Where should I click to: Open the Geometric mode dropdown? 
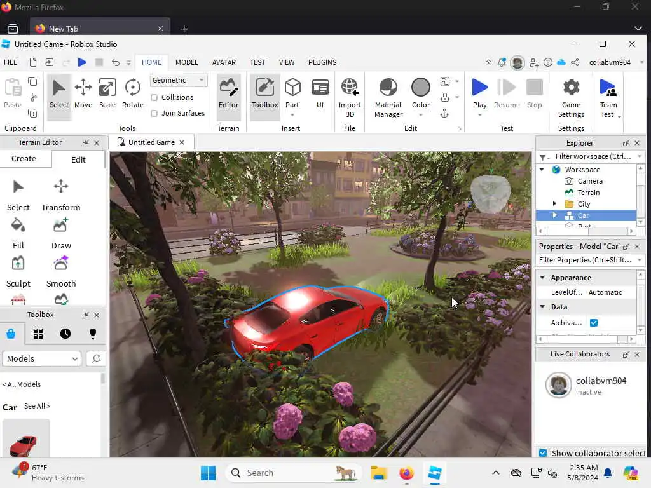(x=178, y=80)
